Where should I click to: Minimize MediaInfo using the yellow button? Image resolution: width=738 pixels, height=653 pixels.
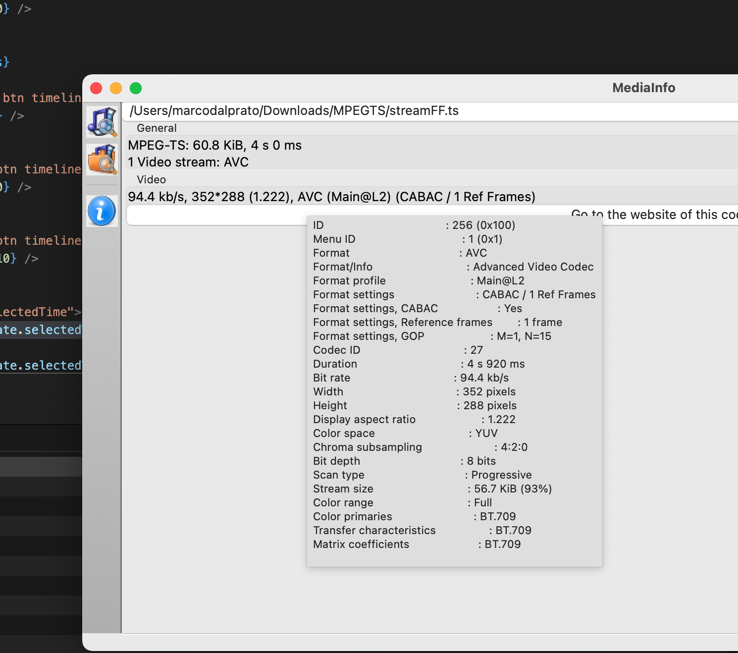(x=116, y=88)
